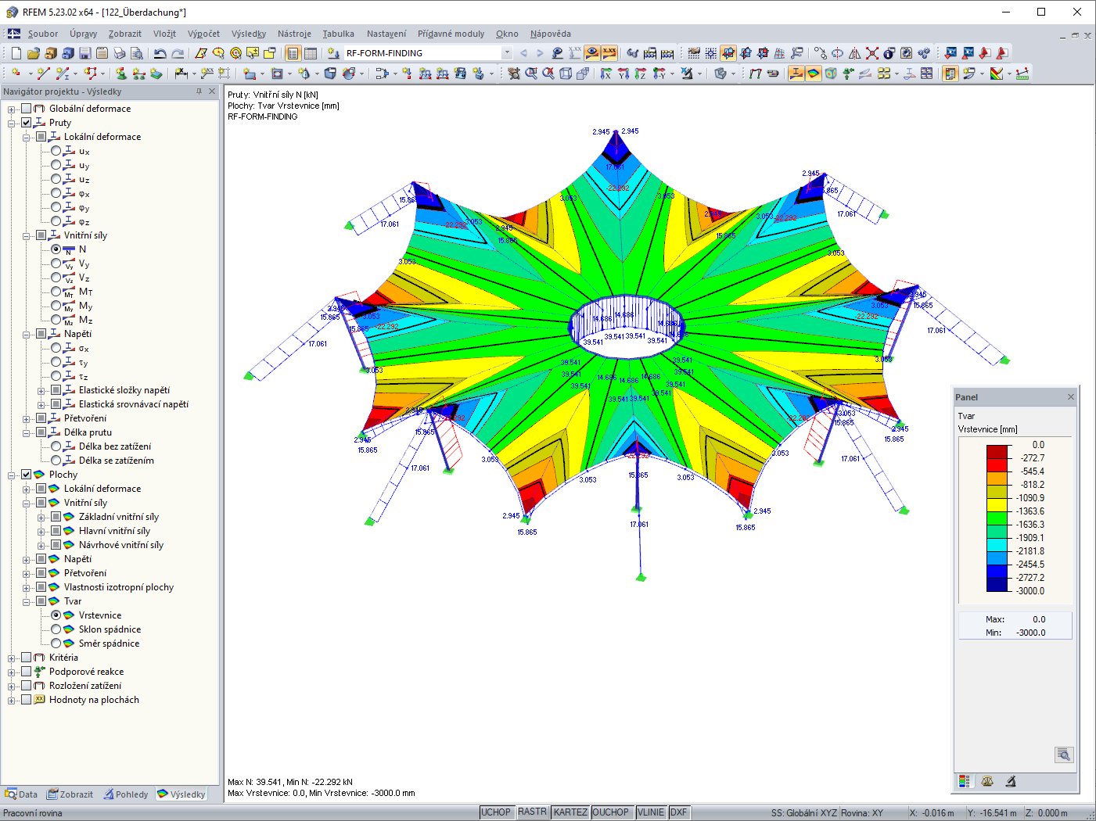
Task: Select the Vrstevnice radio button under Tvar
Action: point(56,615)
